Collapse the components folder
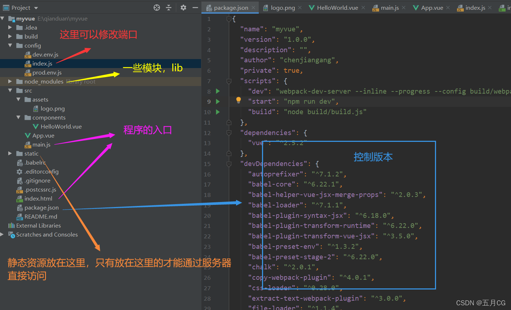 point(18,117)
